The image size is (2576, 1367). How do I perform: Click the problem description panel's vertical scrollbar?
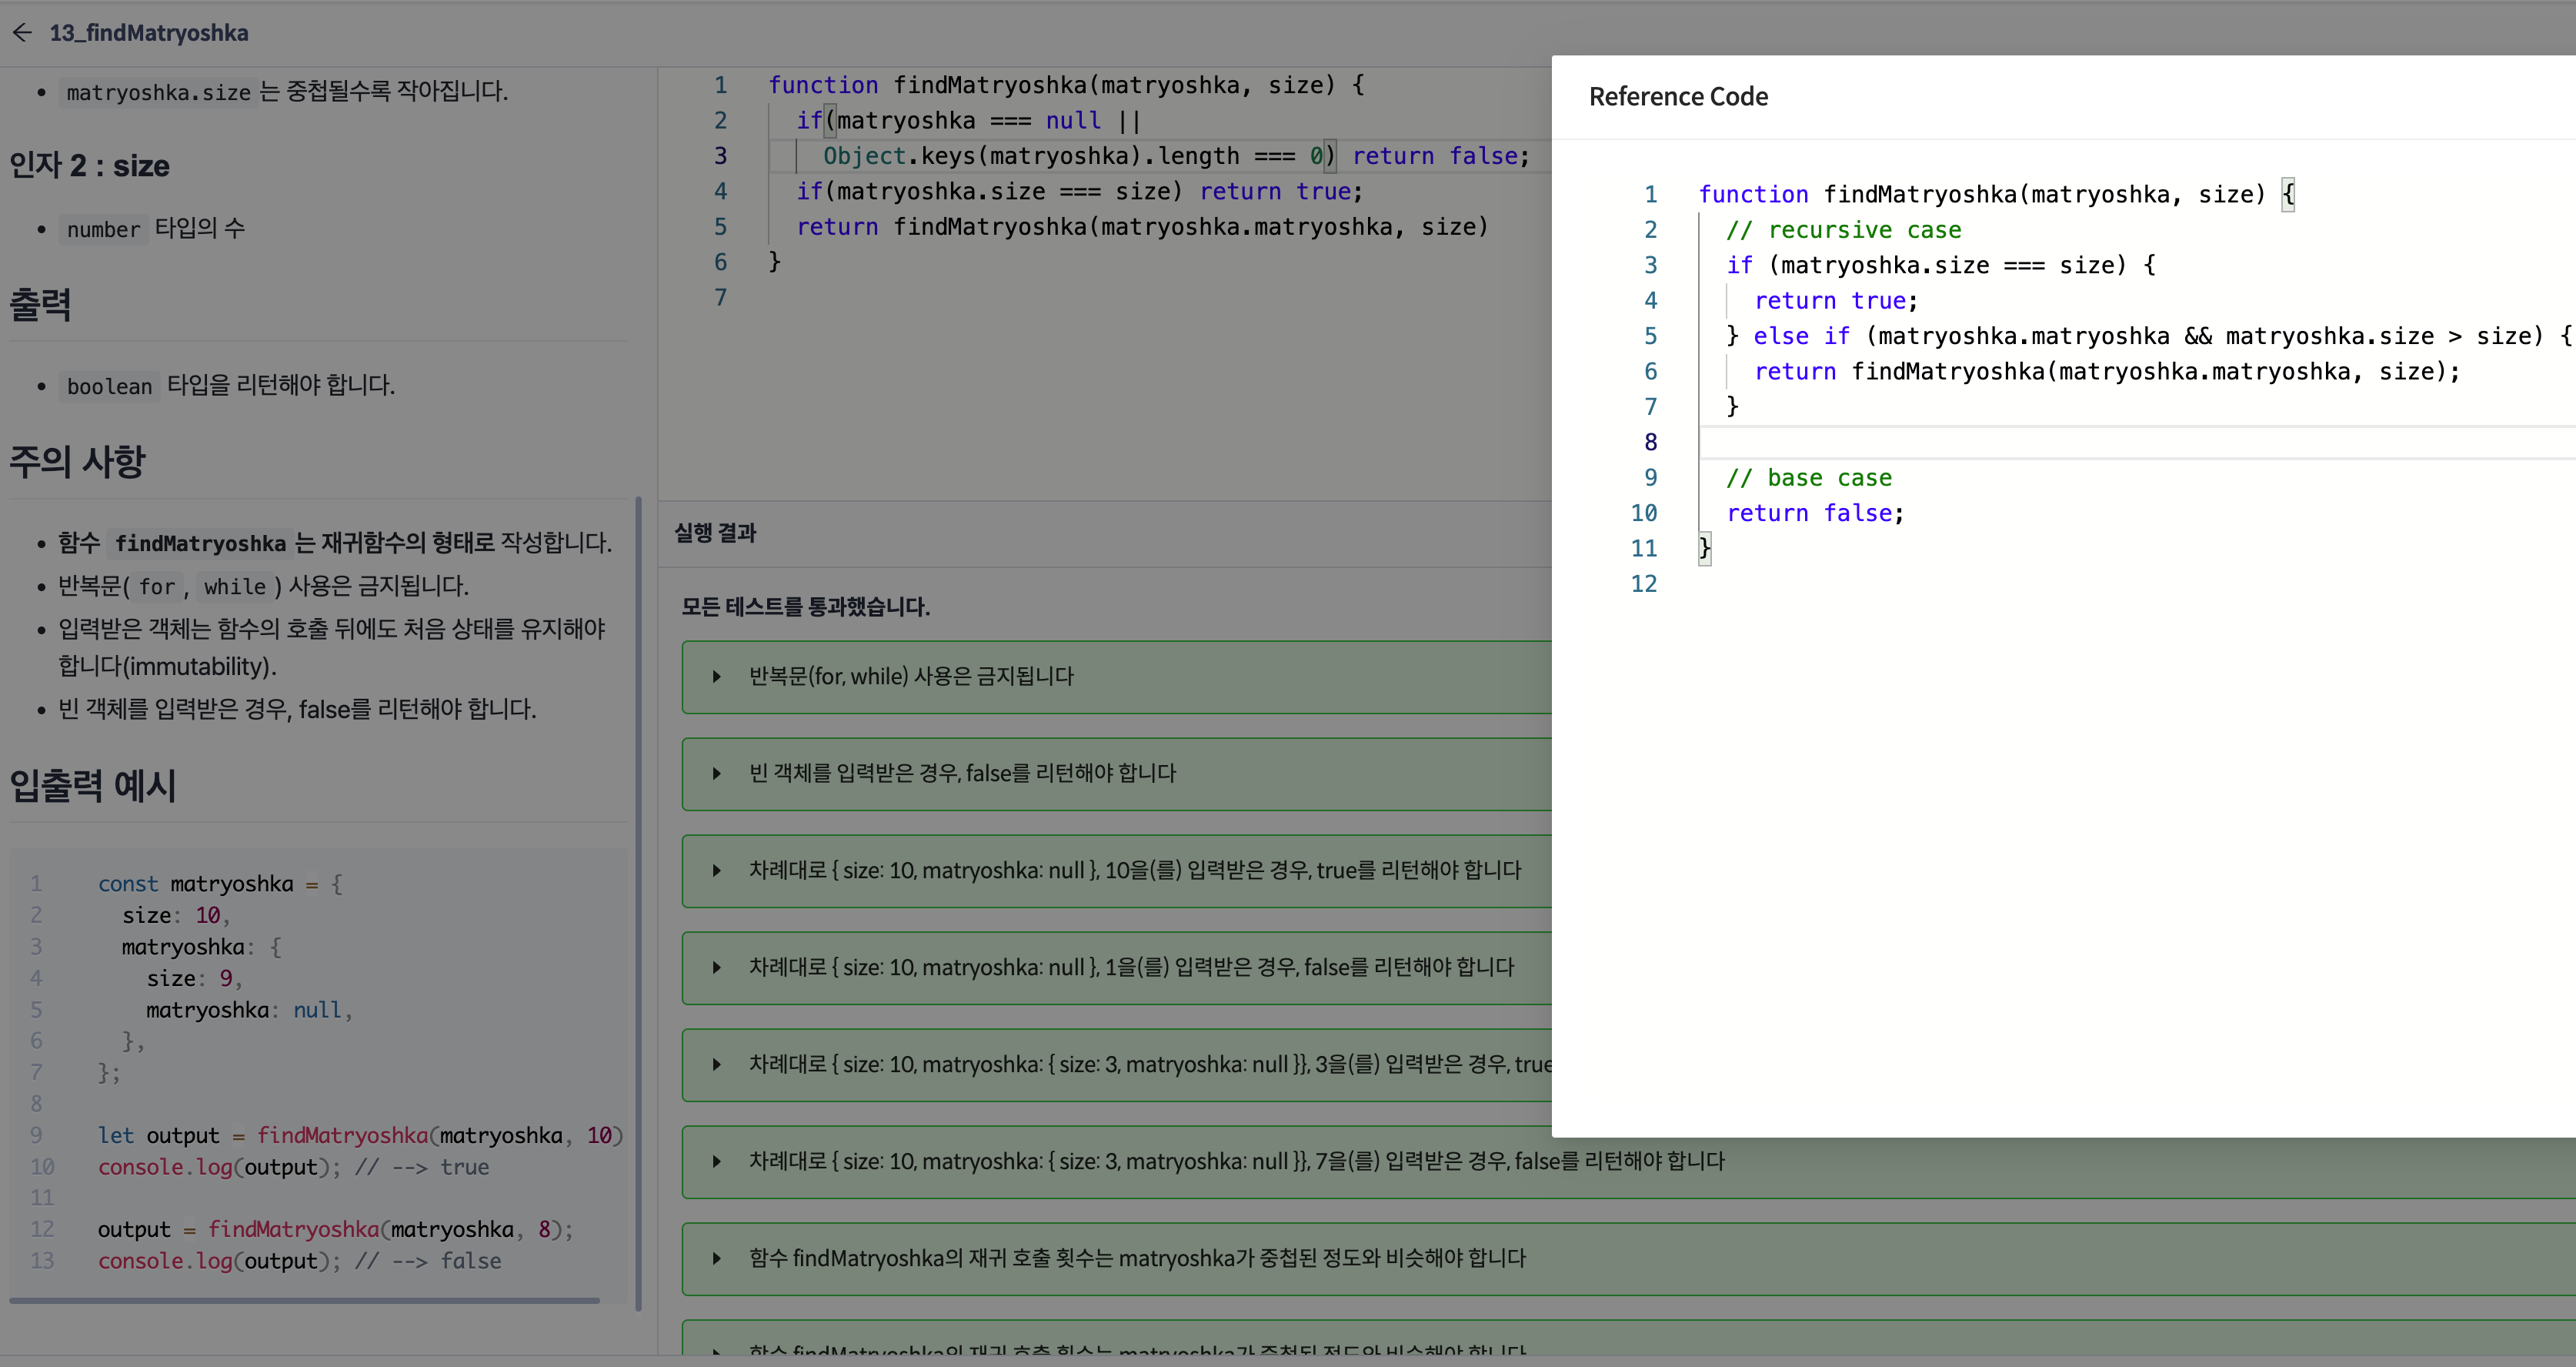pyautogui.click(x=638, y=901)
